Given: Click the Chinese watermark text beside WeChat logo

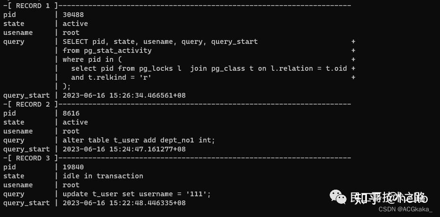Looking at the screenshot, I should click(389, 198).
